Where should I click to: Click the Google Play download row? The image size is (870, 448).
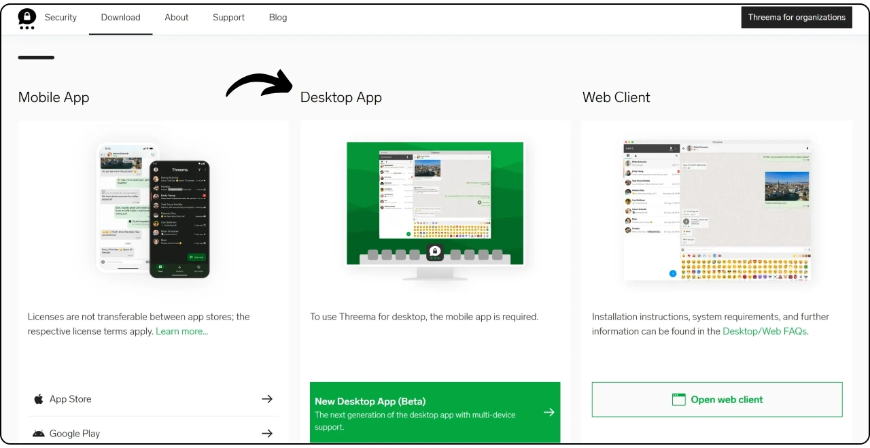(x=153, y=432)
